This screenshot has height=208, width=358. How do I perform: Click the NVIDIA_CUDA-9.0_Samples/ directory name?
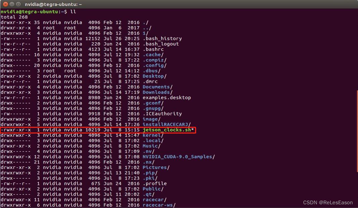pos(179,157)
